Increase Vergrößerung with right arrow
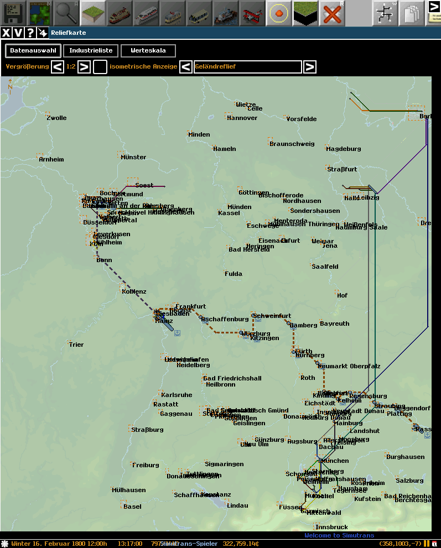441x548 pixels. 84,67
